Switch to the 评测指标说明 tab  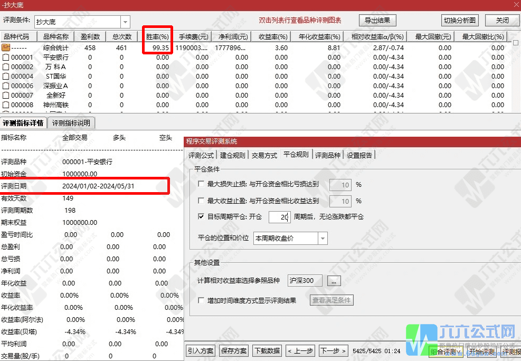71,123
